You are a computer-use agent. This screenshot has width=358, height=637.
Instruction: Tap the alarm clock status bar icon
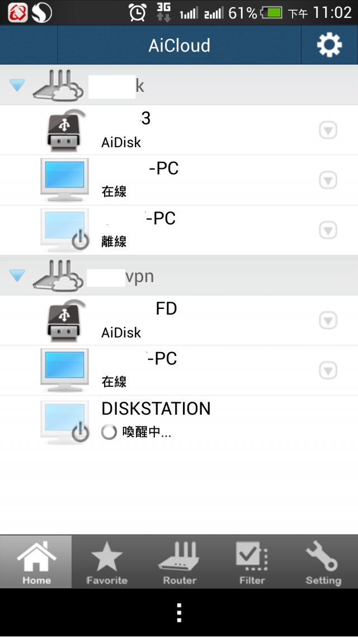click(x=138, y=12)
